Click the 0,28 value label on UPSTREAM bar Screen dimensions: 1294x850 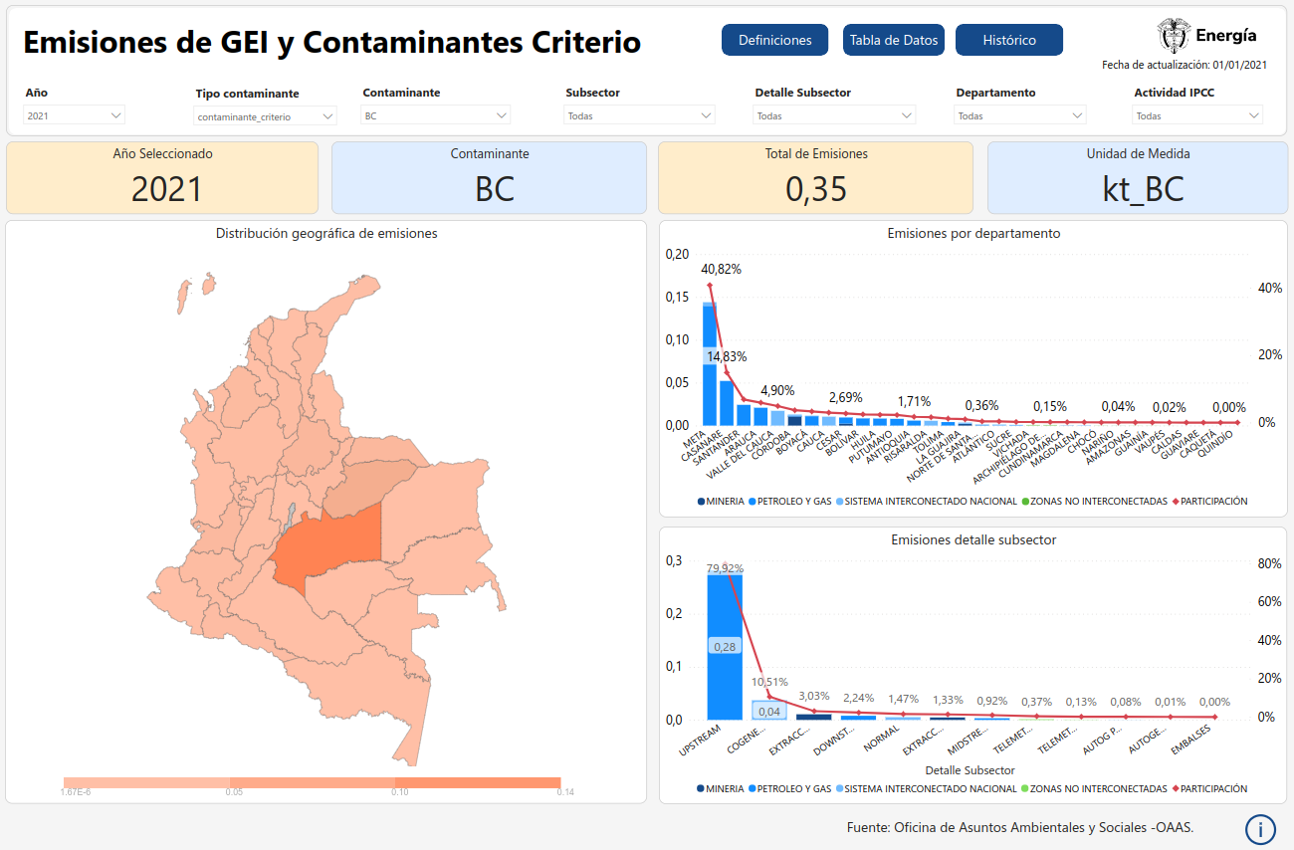click(725, 647)
